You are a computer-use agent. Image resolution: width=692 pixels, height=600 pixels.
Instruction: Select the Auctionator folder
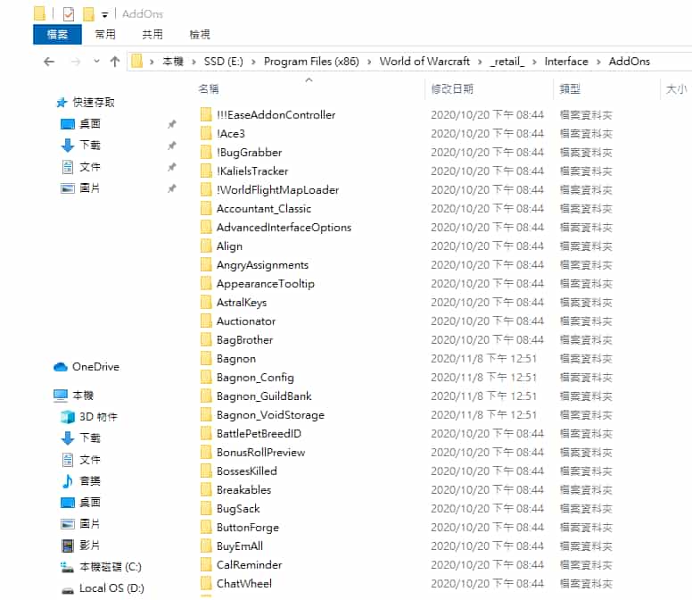(245, 321)
